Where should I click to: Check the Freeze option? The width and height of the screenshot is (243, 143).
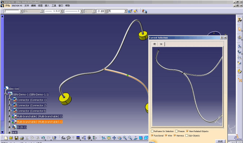click(176, 131)
